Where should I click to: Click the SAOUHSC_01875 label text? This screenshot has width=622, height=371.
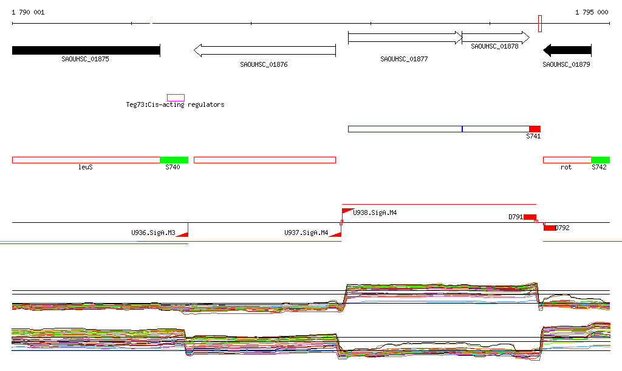(x=85, y=59)
